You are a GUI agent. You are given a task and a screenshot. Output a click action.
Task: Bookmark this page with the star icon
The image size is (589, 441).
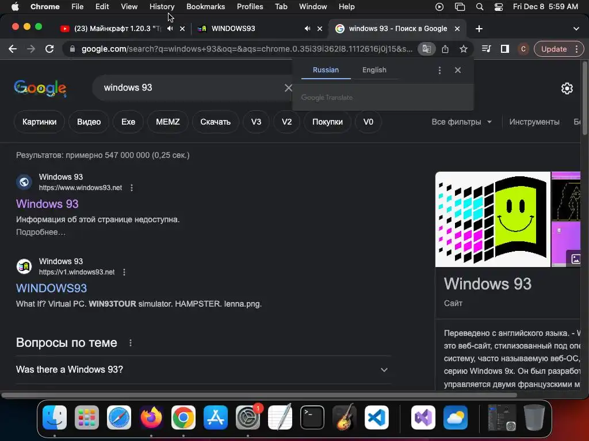[x=464, y=49]
